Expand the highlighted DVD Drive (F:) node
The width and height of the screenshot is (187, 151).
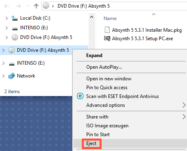(4, 50)
